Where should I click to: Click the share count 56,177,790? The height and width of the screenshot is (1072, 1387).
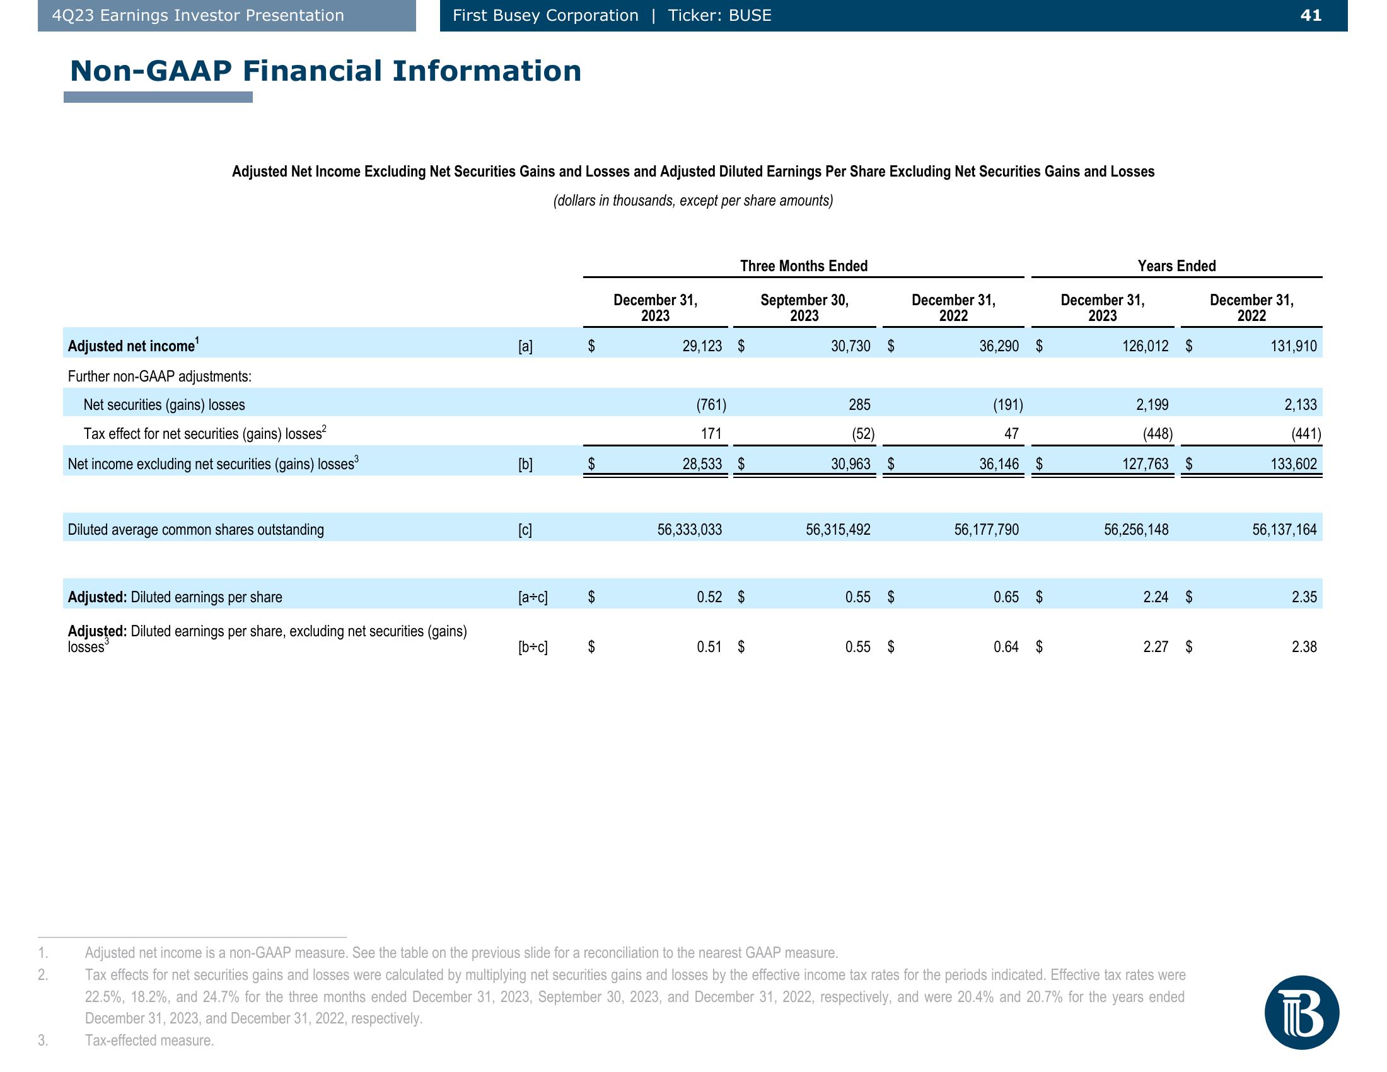click(986, 530)
